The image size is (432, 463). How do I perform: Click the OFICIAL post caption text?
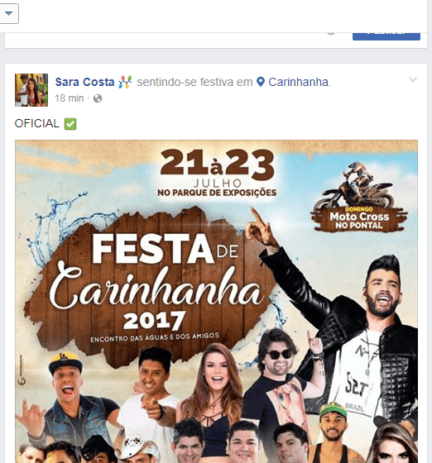pyautogui.click(x=37, y=123)
